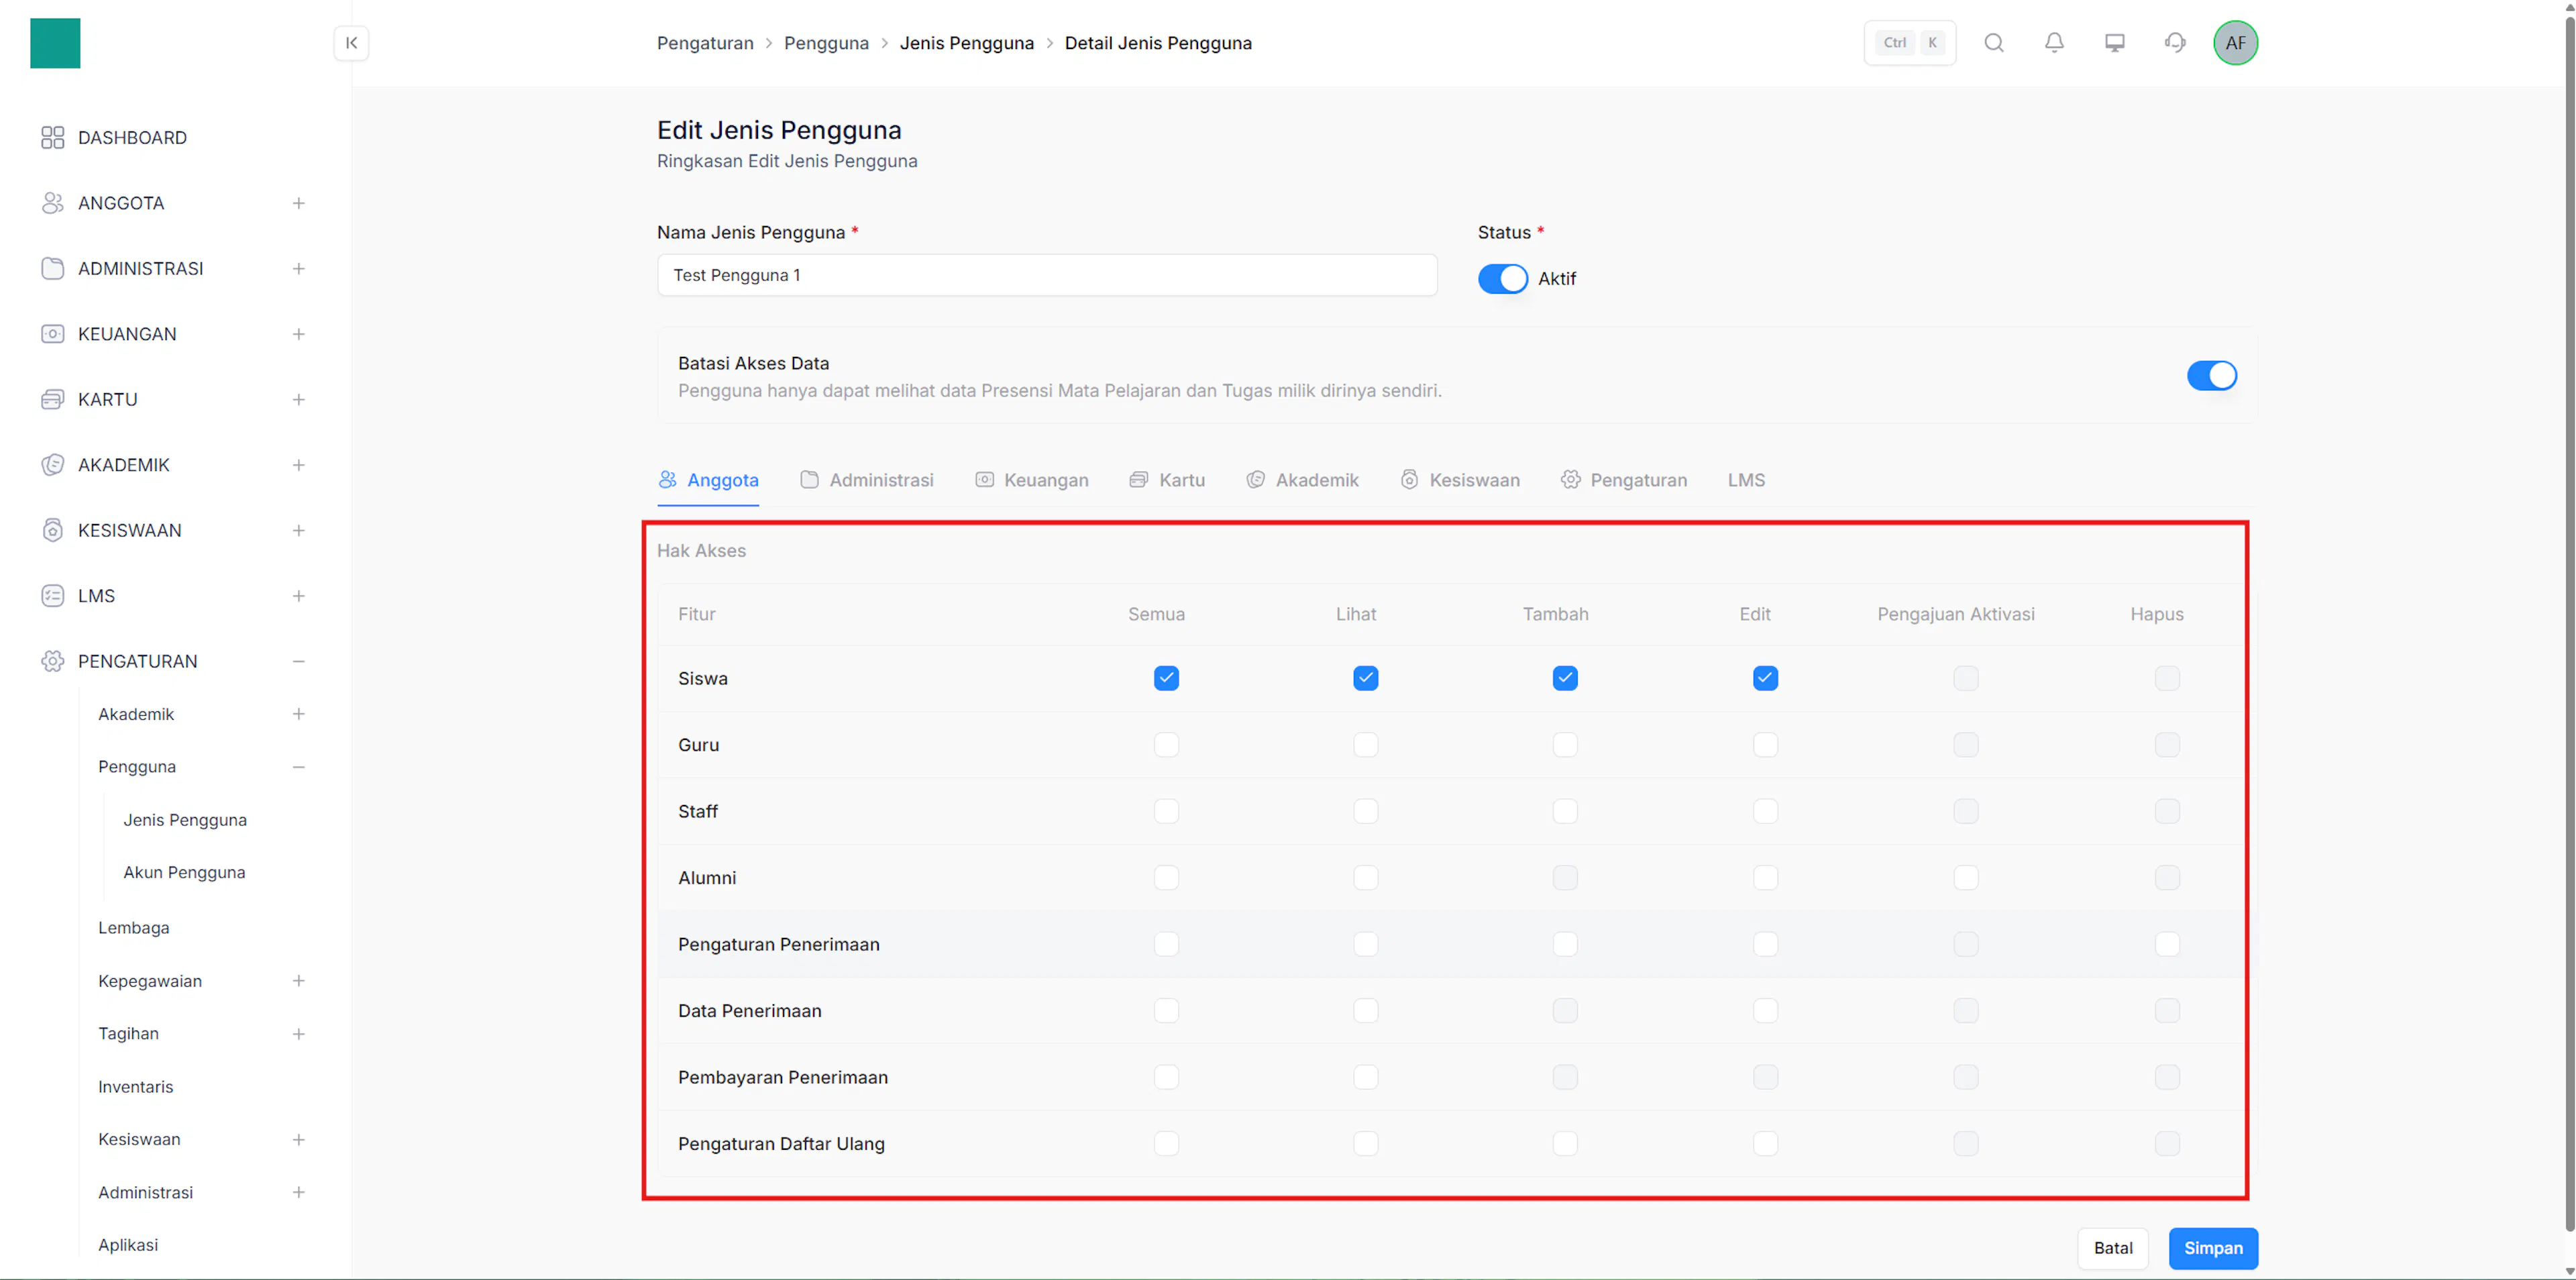Check Semua for Guru
Viewport: 2576px width, 1280px height.
click(1166, 745)
